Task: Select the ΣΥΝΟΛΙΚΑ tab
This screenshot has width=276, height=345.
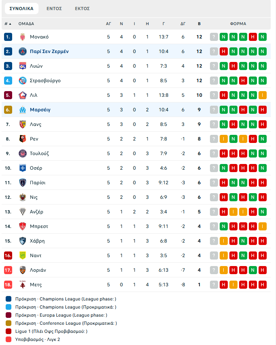Action: click(x=21, y=9)
